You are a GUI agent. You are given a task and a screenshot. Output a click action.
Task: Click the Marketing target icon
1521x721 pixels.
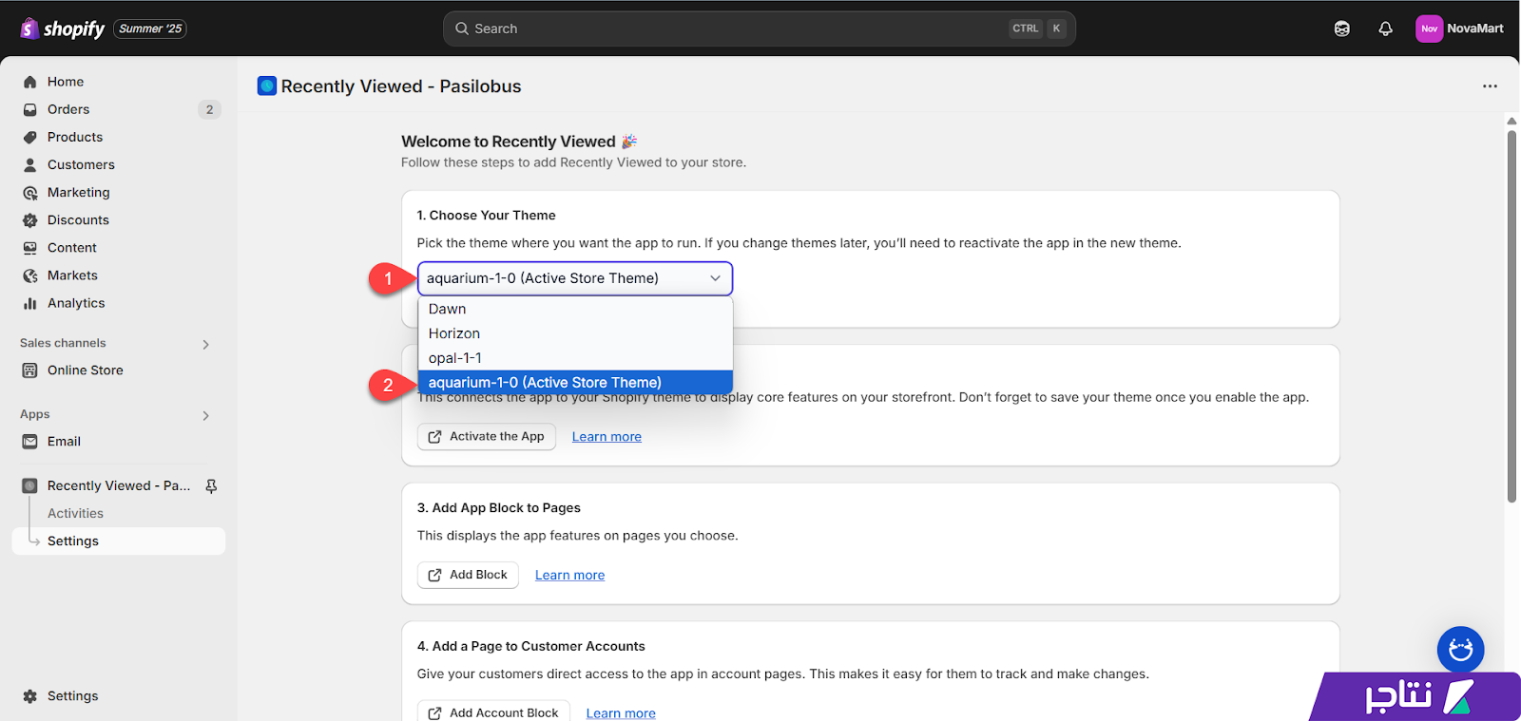click(29, 193)
